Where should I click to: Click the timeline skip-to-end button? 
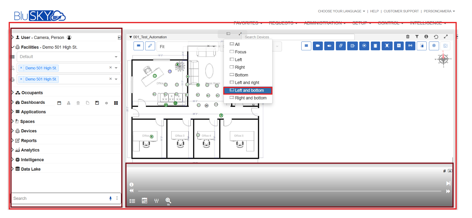[x=448, y=183]
